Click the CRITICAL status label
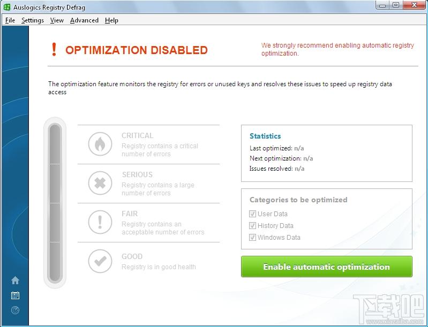This screenshot has width=428, height=327. pos(137,135)
